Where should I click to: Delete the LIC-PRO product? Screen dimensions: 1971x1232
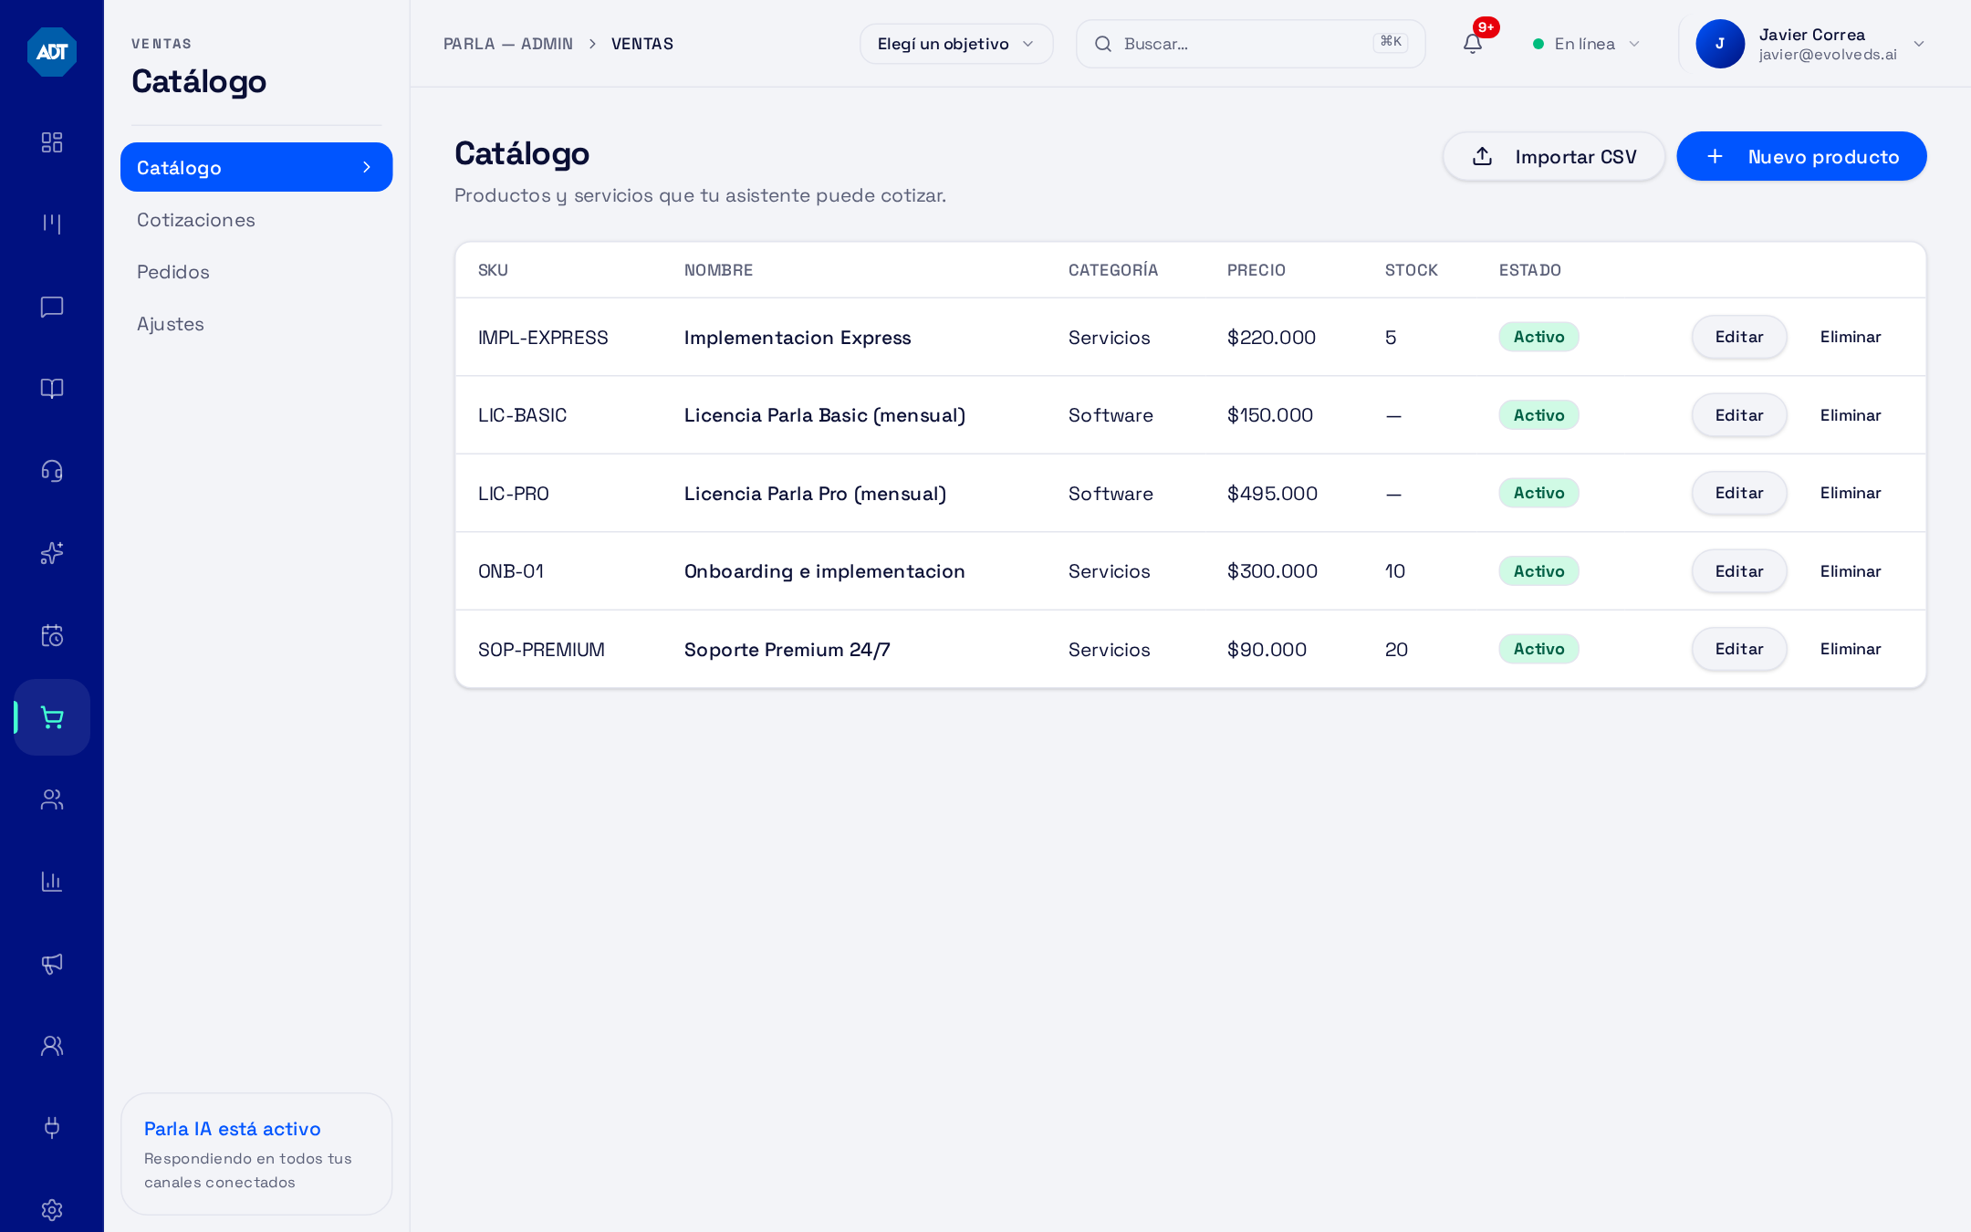1851,493
